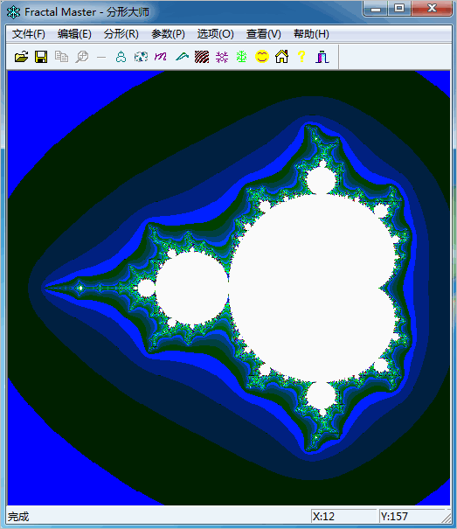Click the yellow smiley face icon
Viewport: 457px width, 529px height.
262,57
